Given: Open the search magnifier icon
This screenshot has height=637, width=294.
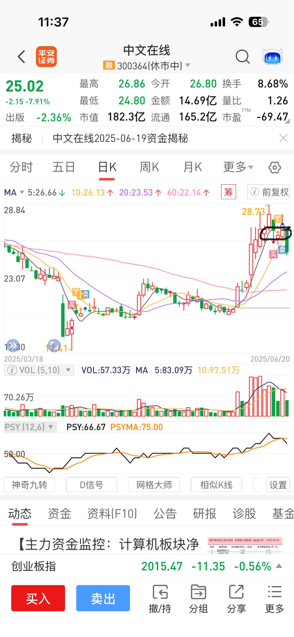Looking at the screenshot, I should [x=242, y=57].
